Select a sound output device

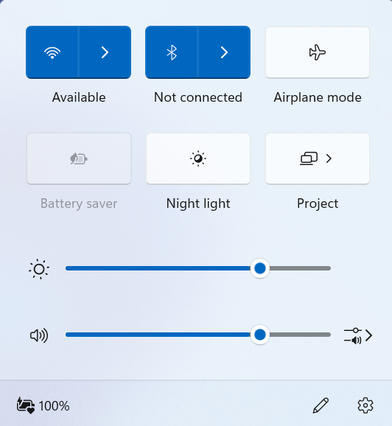coord(358,335)
